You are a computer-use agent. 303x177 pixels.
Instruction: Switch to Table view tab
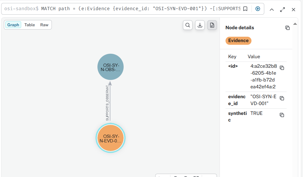click(29, 25)
